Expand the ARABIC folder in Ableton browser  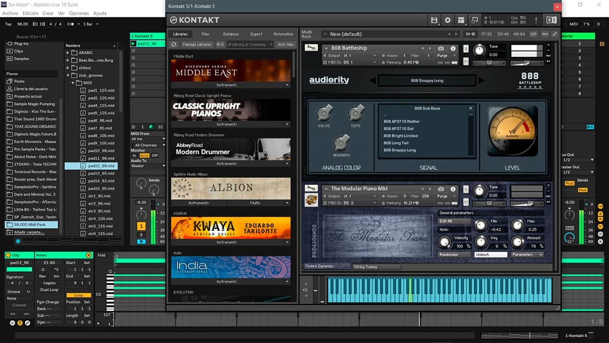[68, 52]
